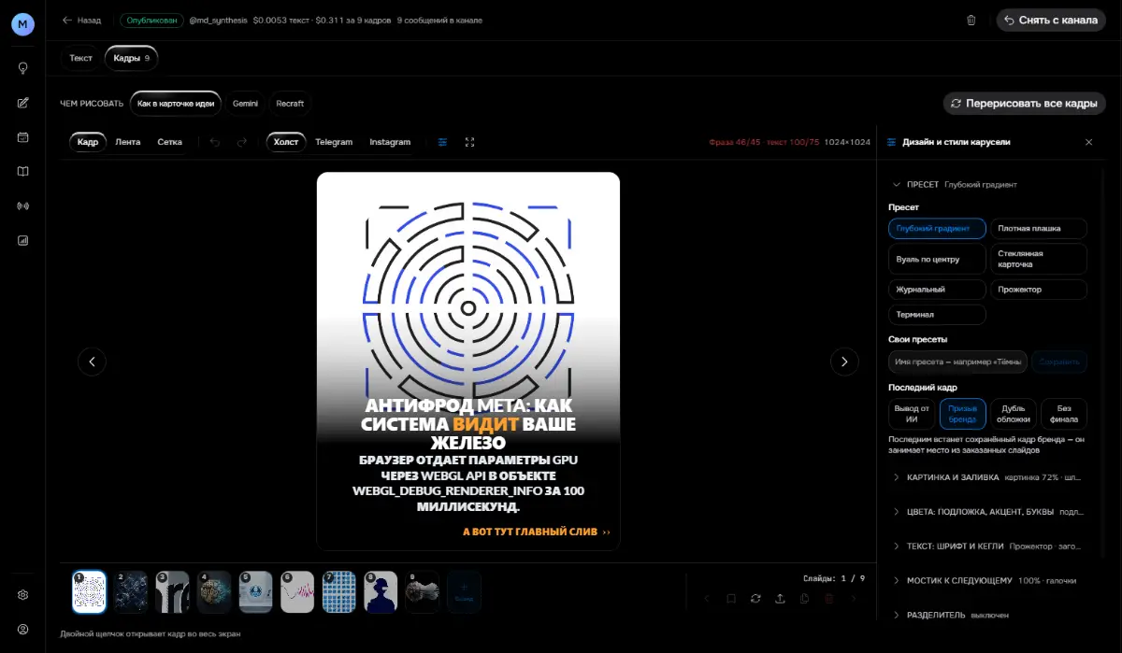Collapse the ПРЕСЕТ section
1122x653 pixels.
pos(987,185)
